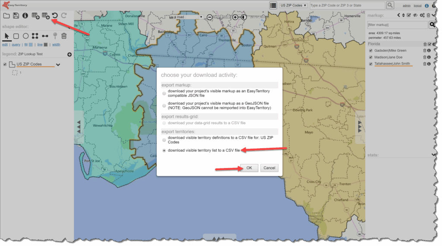Screen dimensions: 442x246
Task: Click markup sort up-down arrows
Action: [404, 15]
